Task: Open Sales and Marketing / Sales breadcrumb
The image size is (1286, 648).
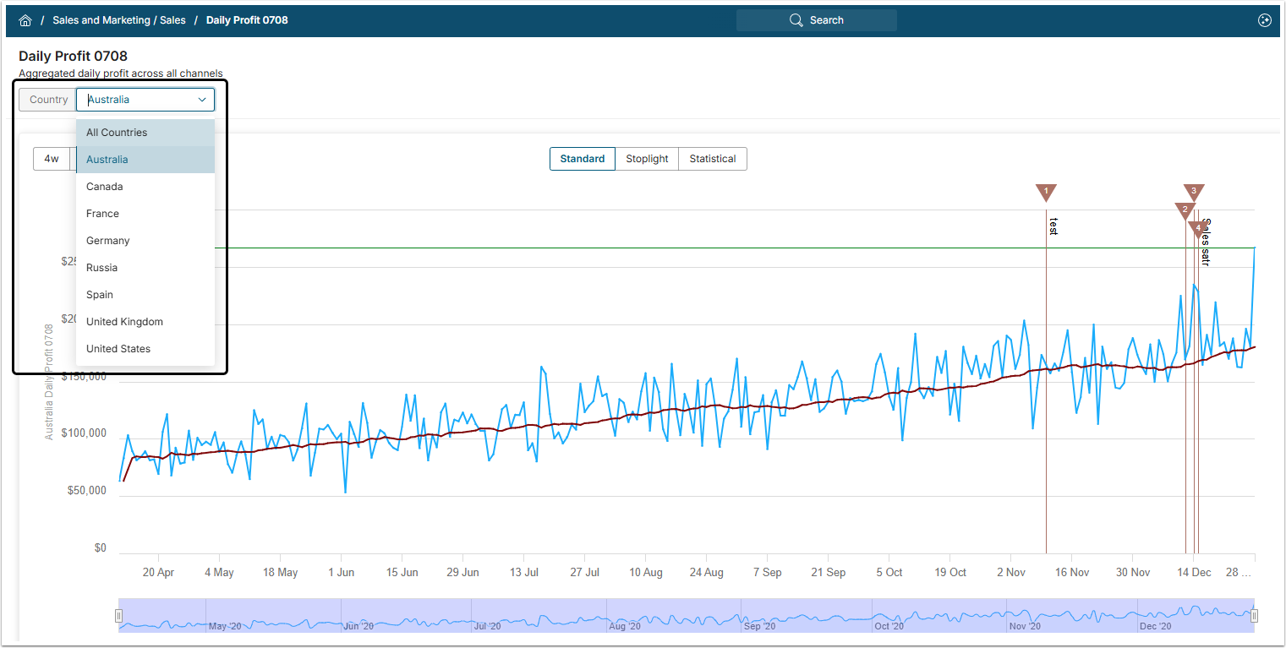Action: click(119, 20)
